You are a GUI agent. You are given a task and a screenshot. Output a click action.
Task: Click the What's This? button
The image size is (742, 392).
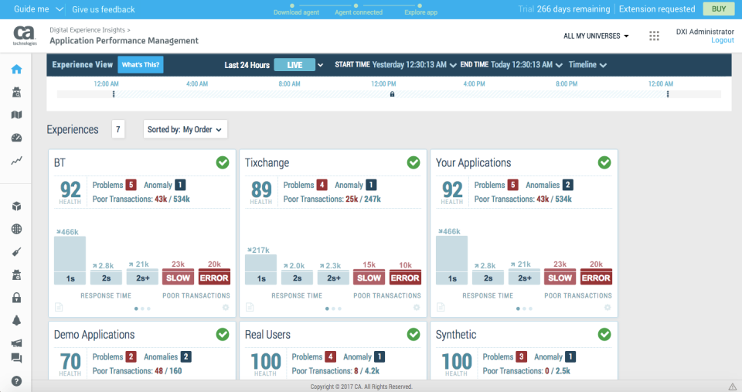tap(141, 65)
